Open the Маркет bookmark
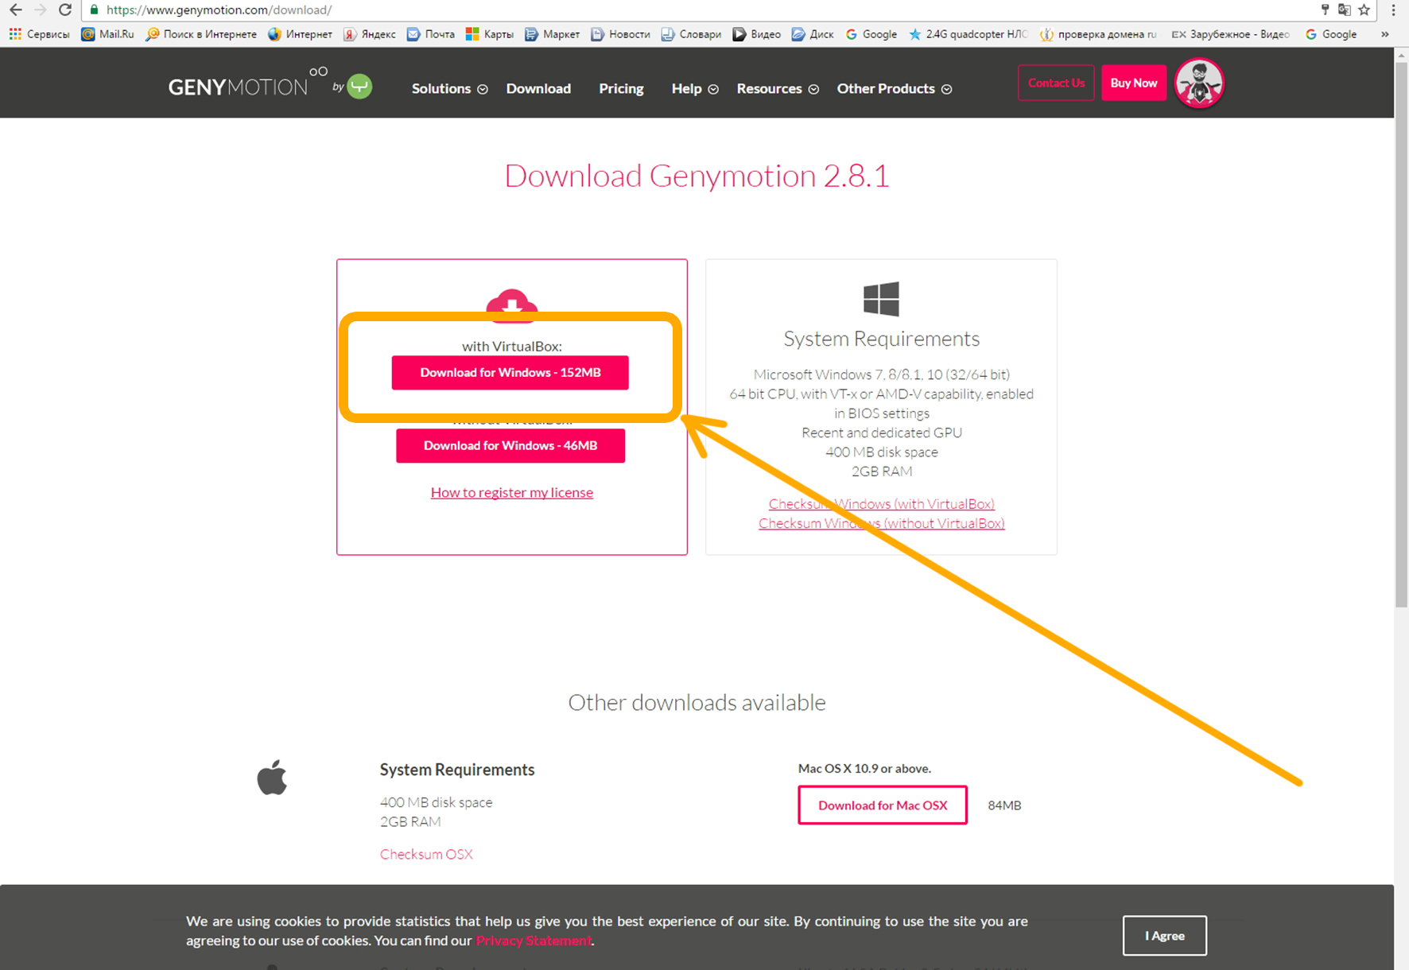 (x=553, y=34)
